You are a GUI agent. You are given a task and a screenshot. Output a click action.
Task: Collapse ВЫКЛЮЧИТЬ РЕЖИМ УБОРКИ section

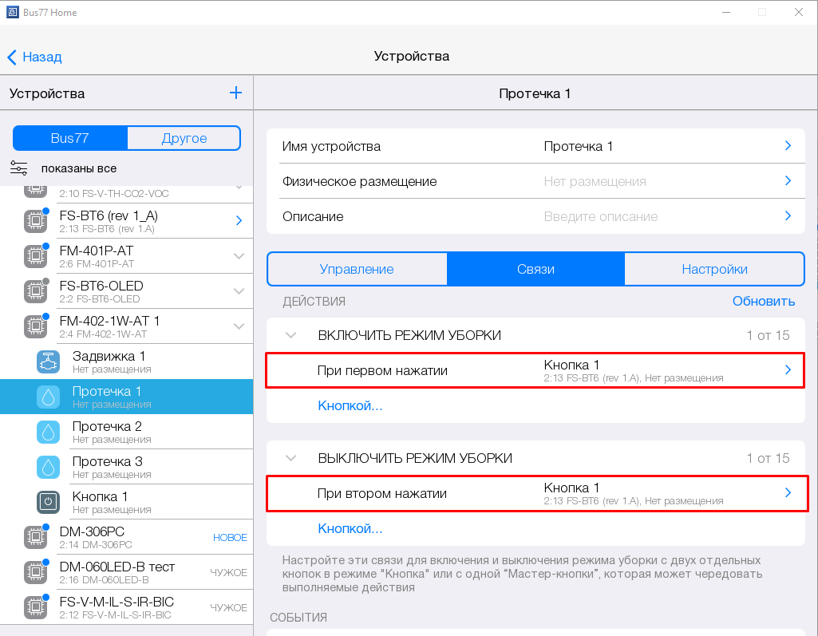(x=291, y=459)
